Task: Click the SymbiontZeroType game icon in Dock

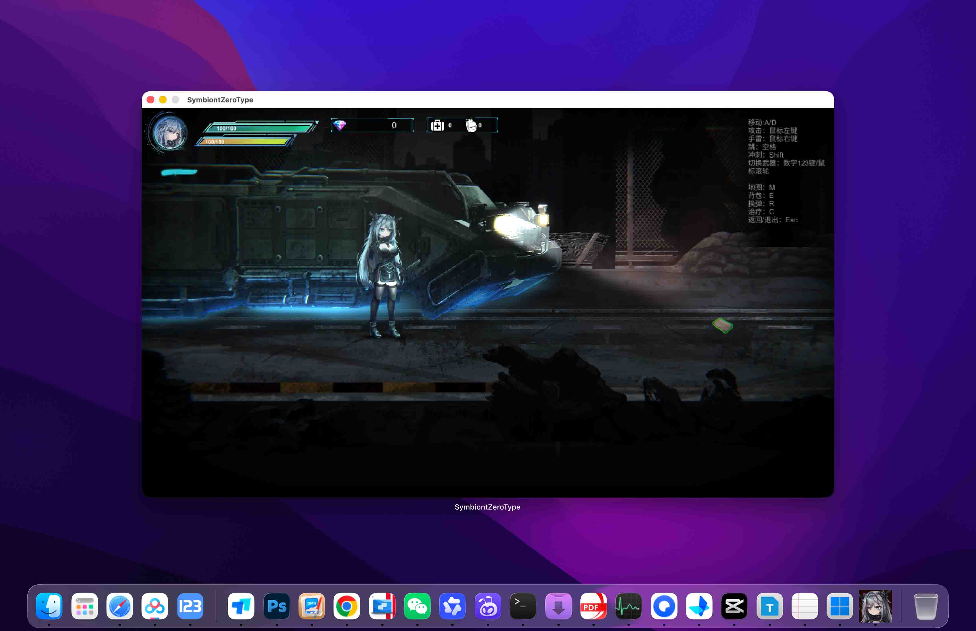Action: 875,606
